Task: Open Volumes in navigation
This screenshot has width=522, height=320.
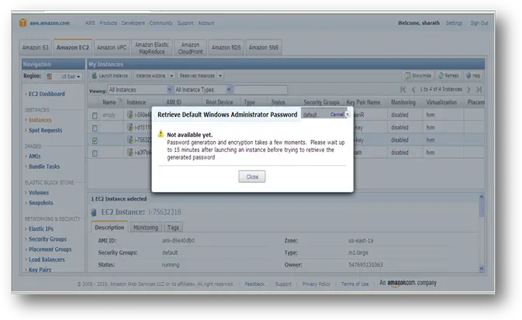Action: tap(39, 193)
